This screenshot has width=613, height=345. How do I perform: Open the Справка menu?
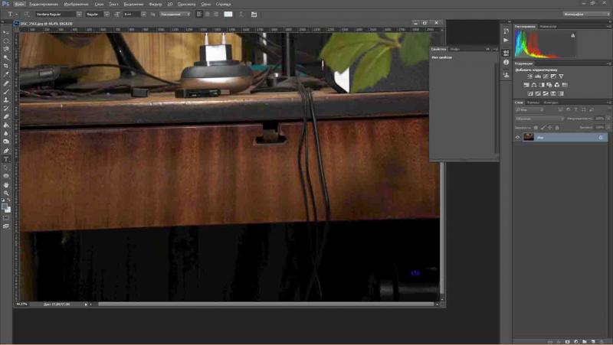[223, 5]
